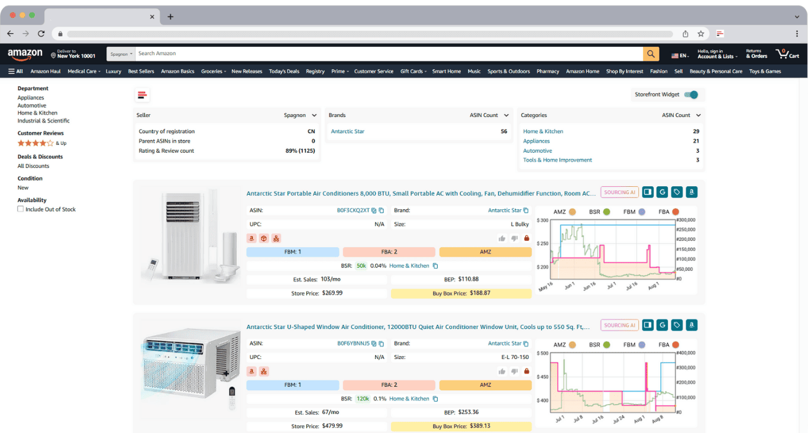
Task: Select Best Sellers in the navigation bar
Action: [141, 71]
